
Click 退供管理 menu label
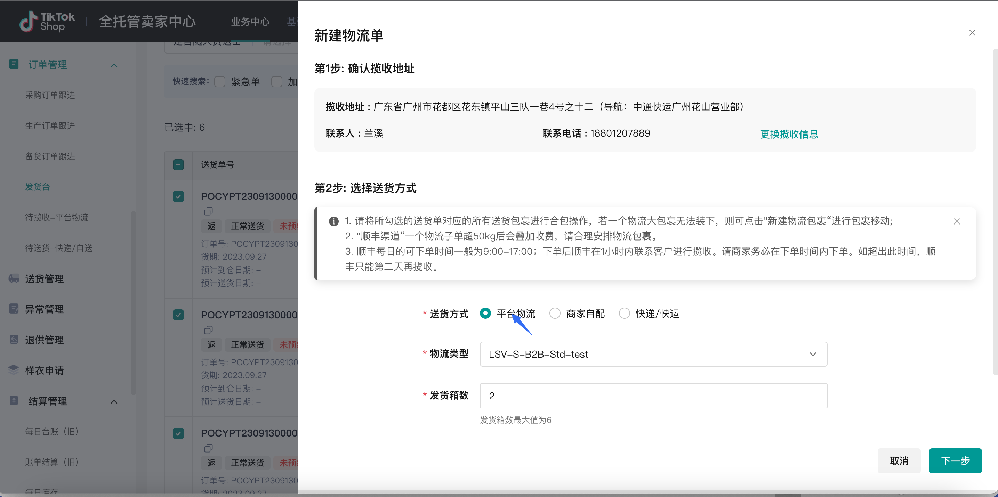tap(45, 340)
